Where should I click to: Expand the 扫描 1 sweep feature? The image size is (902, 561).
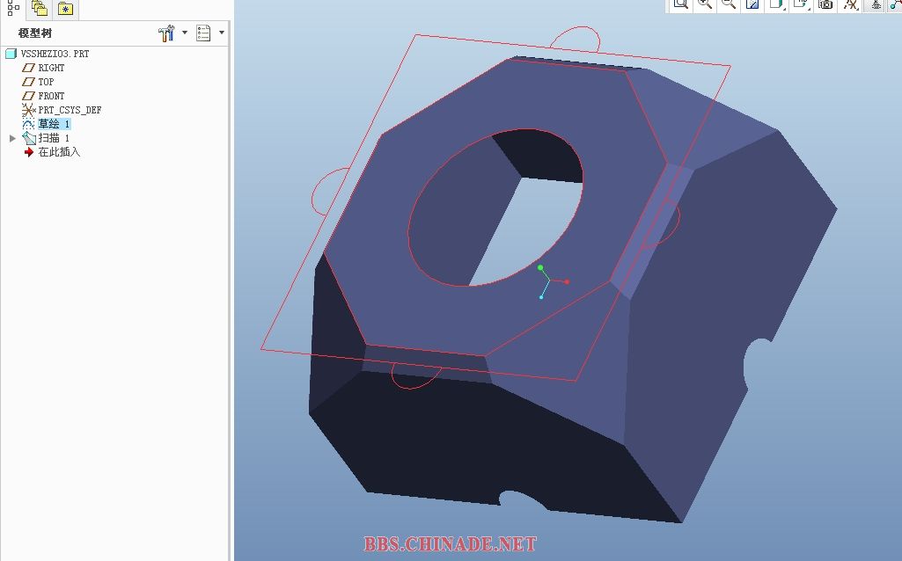pos(12,138)
